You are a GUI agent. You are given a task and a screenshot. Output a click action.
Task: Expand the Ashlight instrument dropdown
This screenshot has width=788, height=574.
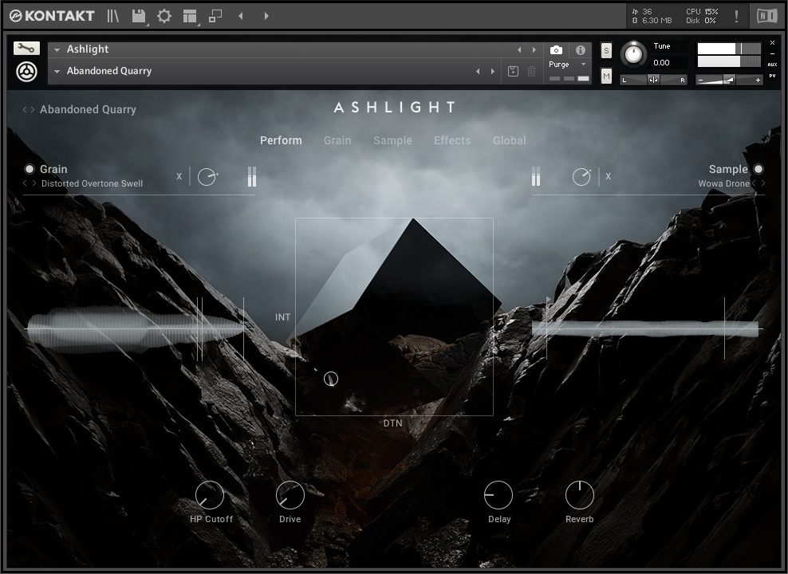click(57, 49)
